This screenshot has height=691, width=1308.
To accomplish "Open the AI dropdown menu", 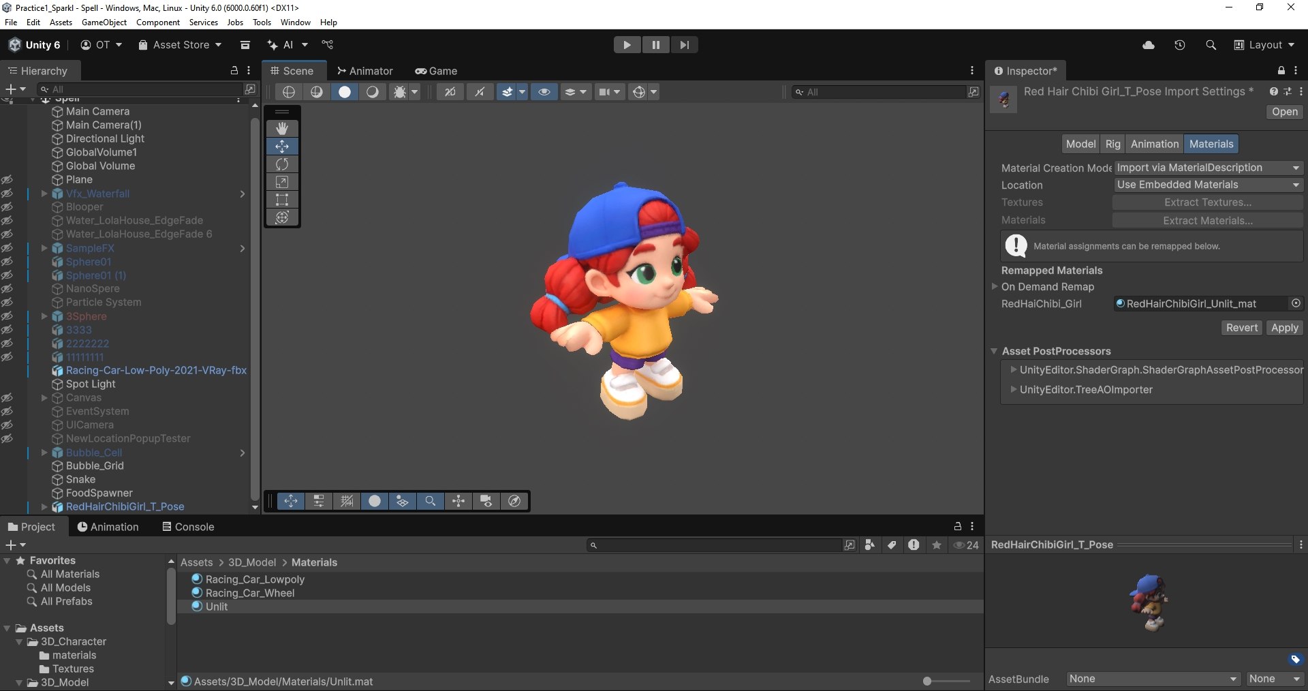I will point(287,45).
